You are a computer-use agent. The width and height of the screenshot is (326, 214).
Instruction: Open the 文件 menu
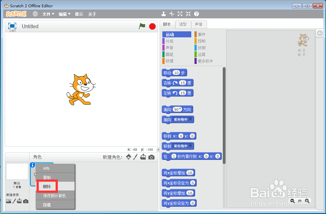48,14
